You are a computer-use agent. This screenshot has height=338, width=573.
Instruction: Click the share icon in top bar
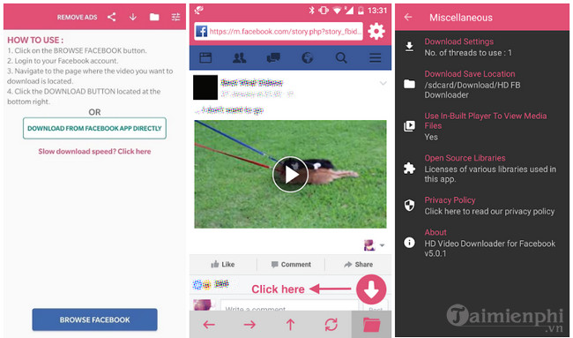pyautogui.click(x=111, y=17)
